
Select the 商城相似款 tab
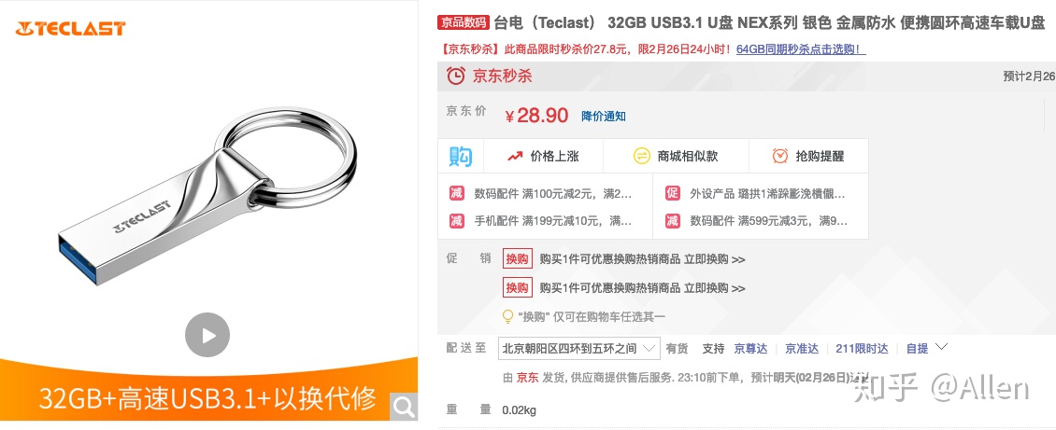676,157
